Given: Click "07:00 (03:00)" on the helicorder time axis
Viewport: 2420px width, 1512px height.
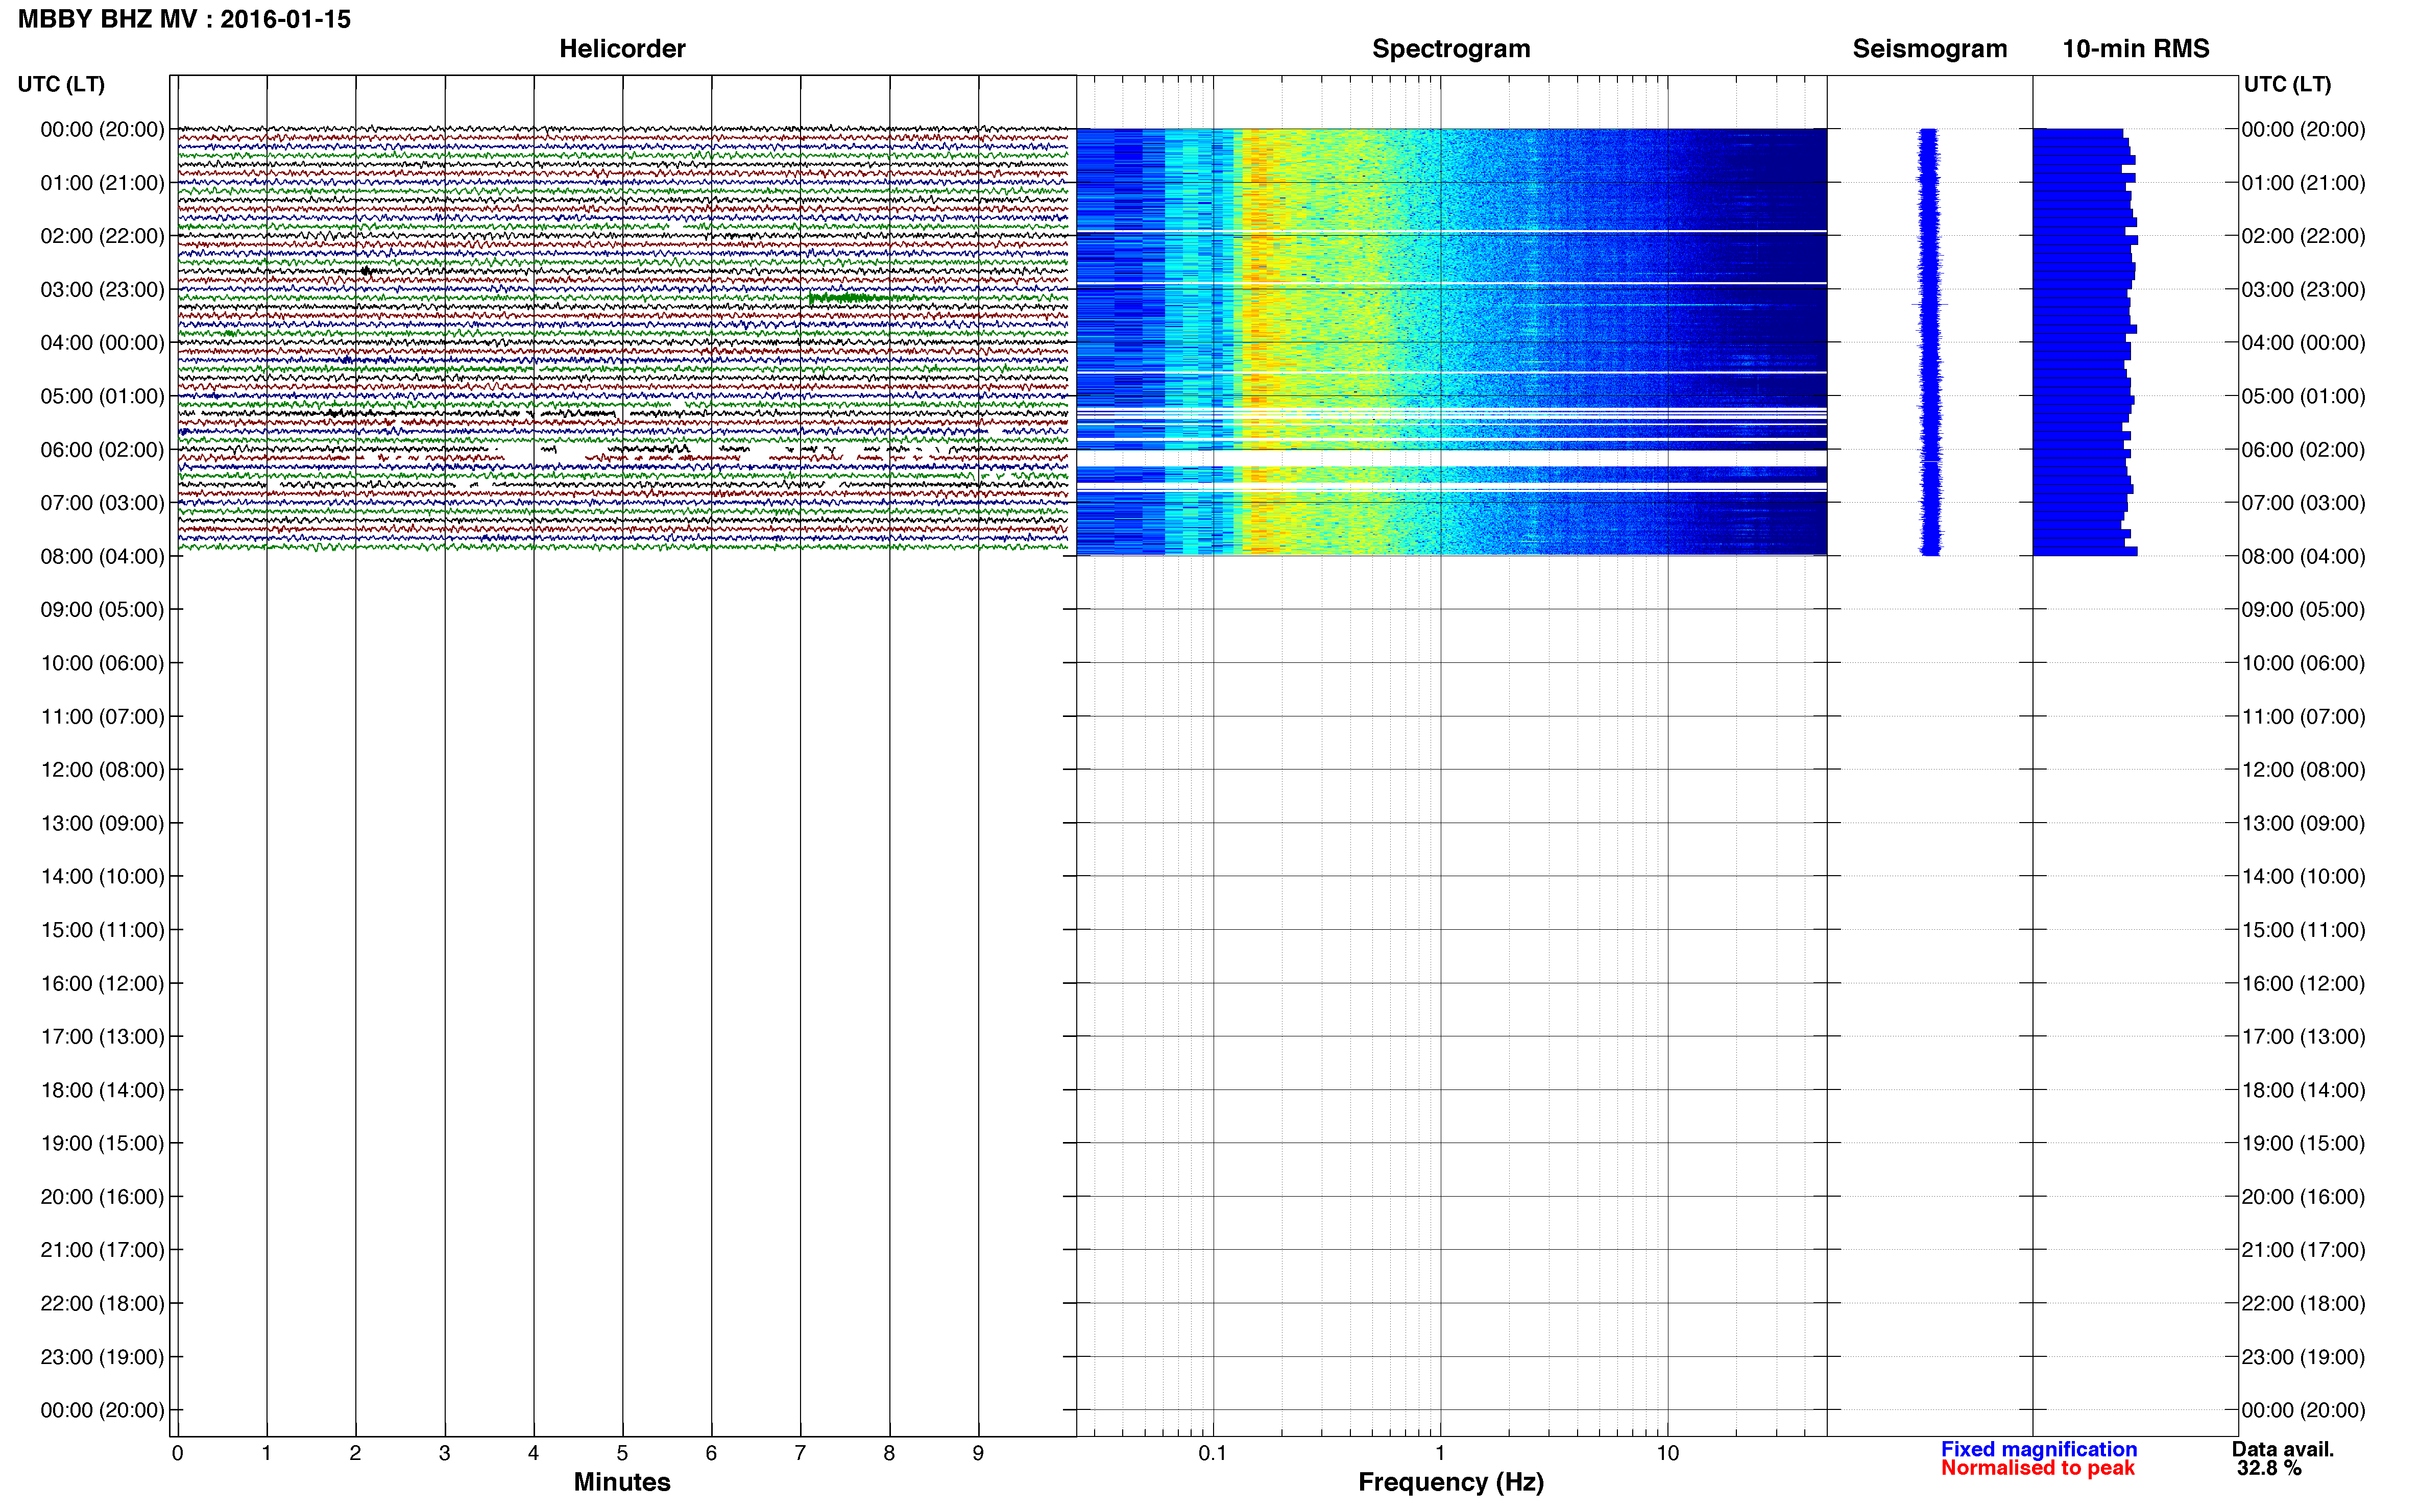Looking at the screenshot, I should pyautogui.click(x=102, y=502).
